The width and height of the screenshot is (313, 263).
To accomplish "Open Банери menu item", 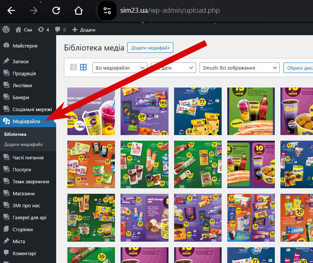I will [x=21, y=98].
